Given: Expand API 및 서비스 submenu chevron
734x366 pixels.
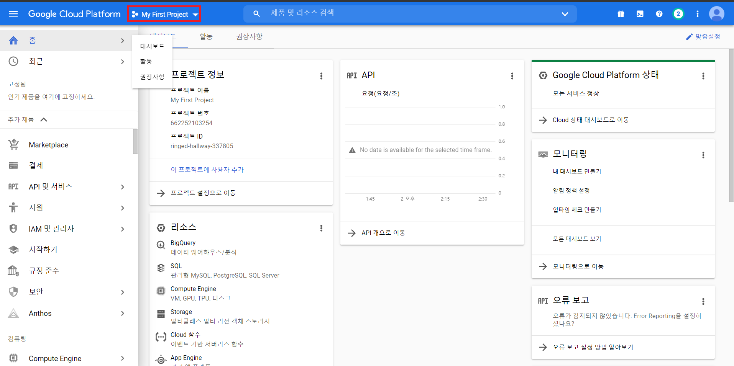Looking at the screenshot, I should 123,187.
